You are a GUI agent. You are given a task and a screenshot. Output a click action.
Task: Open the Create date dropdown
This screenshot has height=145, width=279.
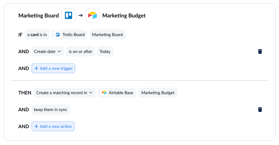[x=48, y=51]
